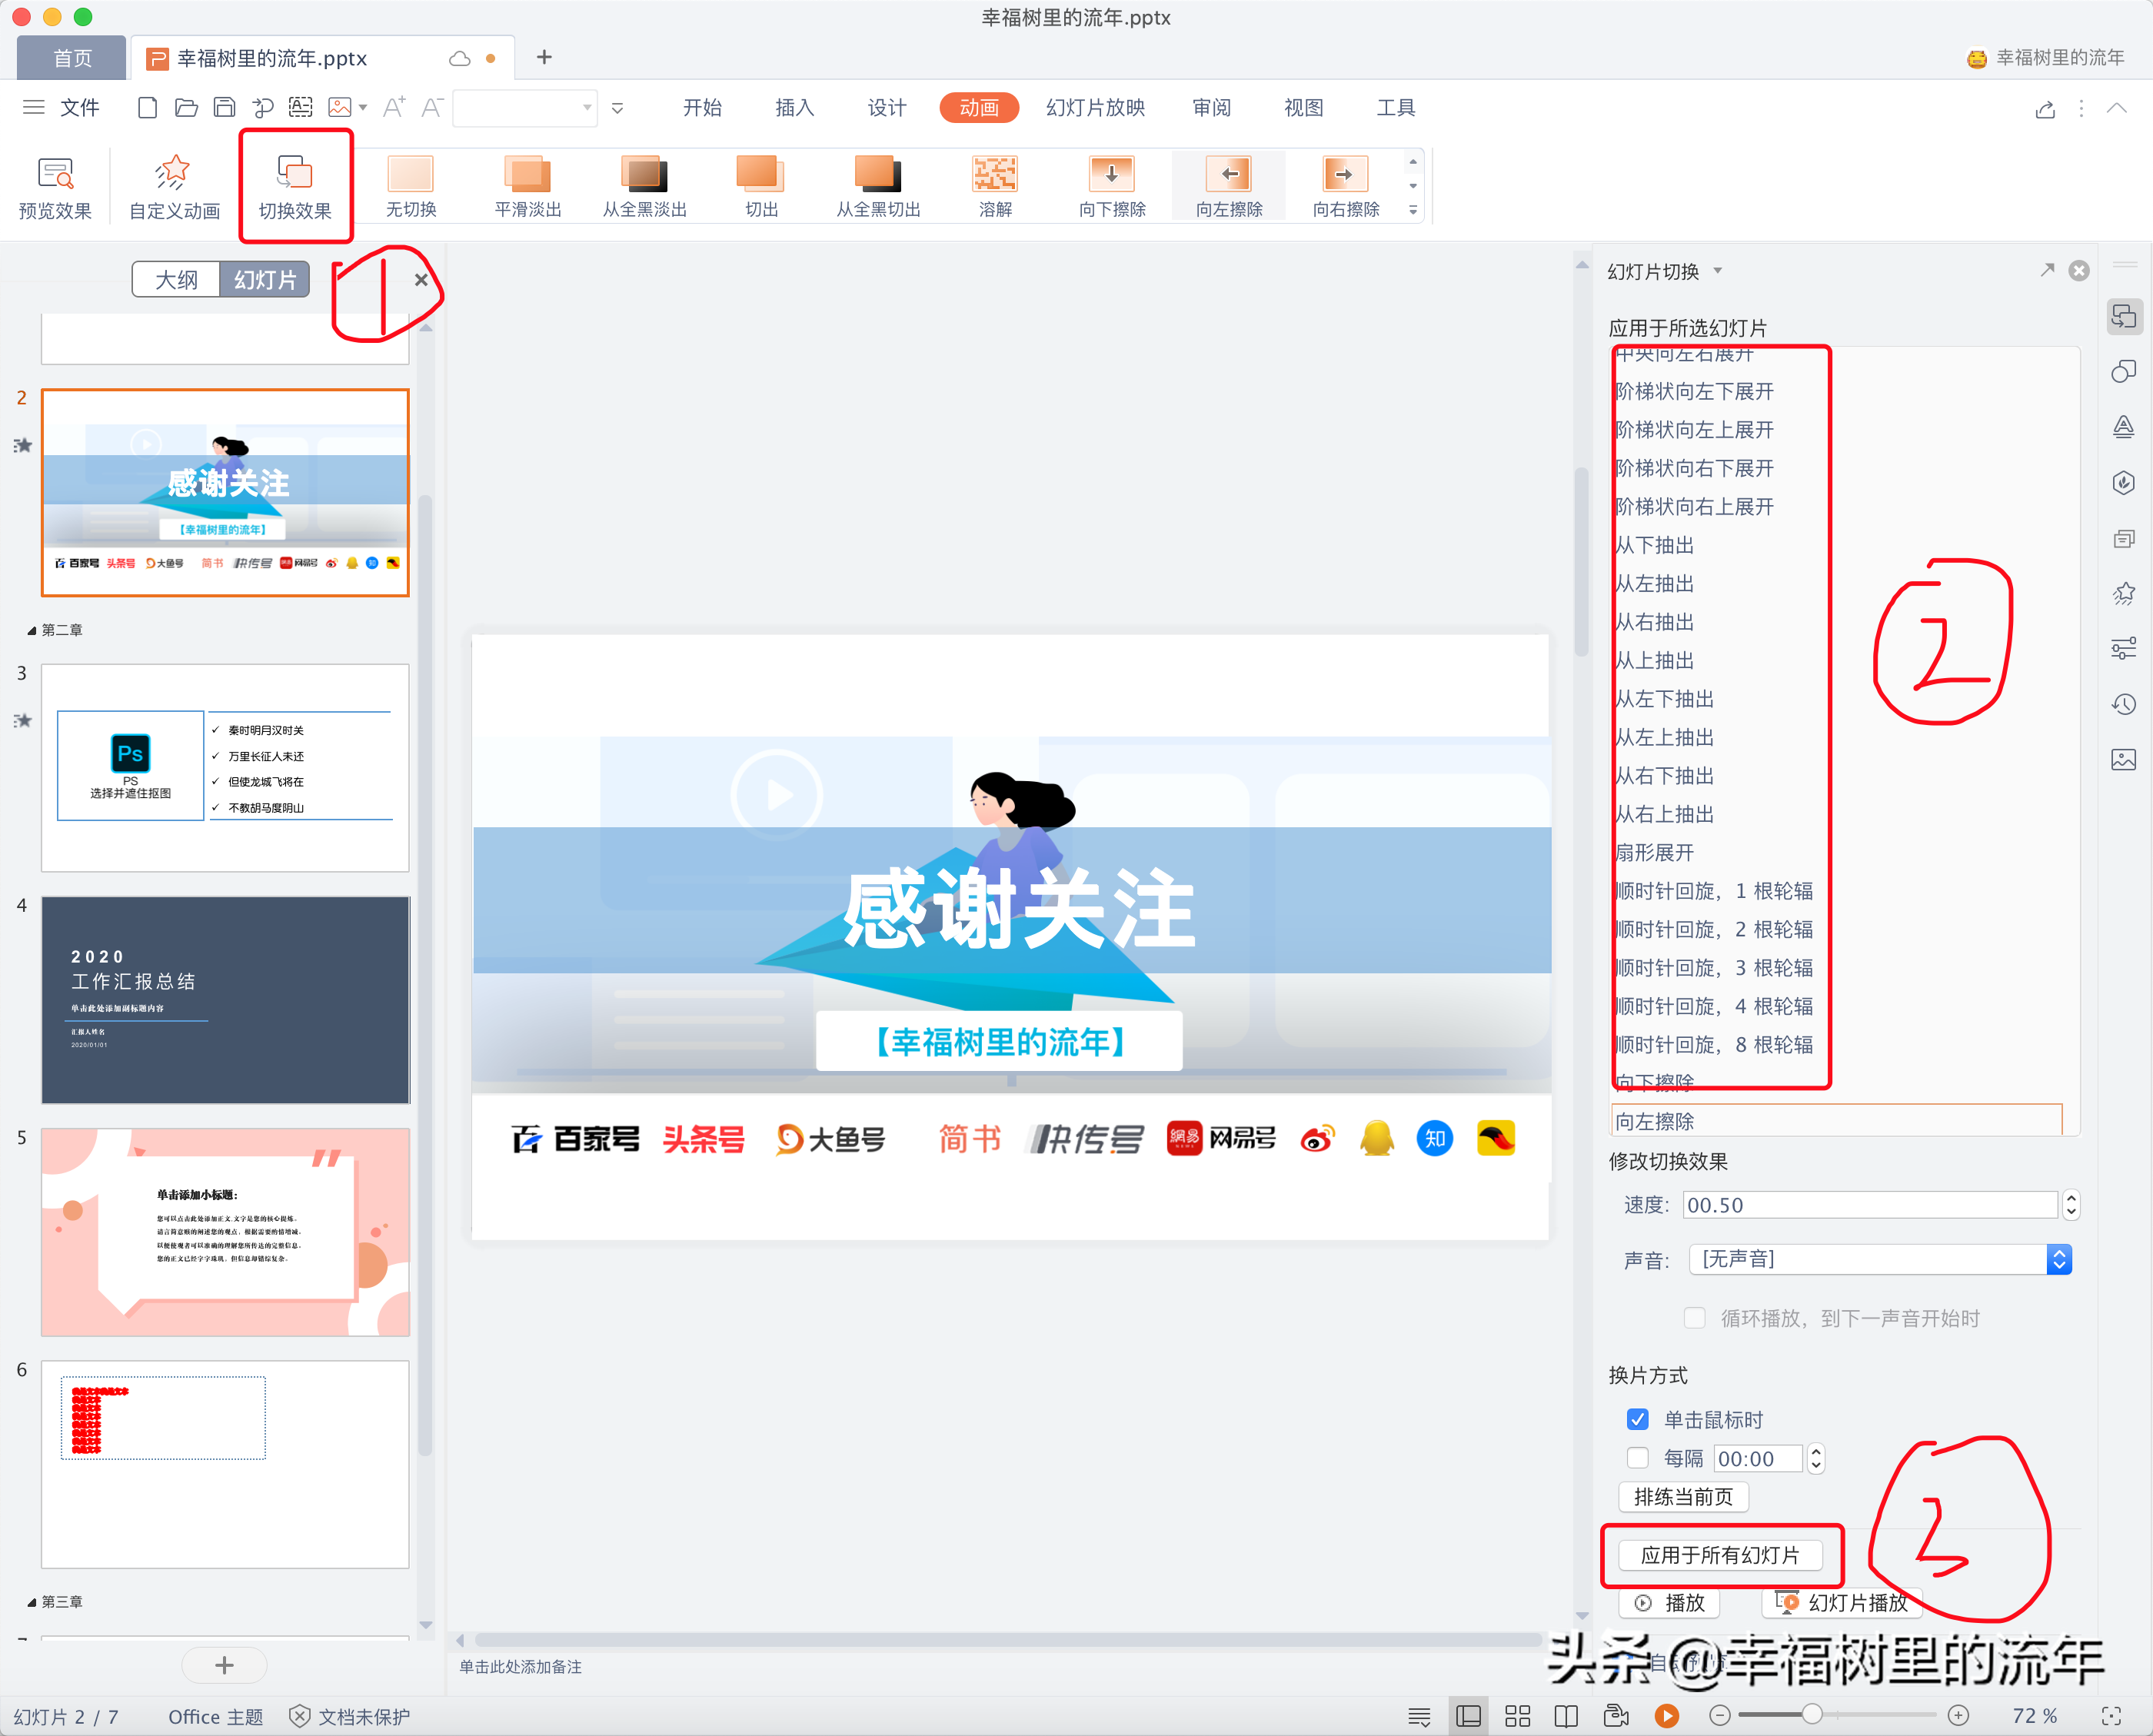The height and width of the screenshot is (1736, 2153).
Task: Click the zoom slider handle
Action: [1811, 1715]
